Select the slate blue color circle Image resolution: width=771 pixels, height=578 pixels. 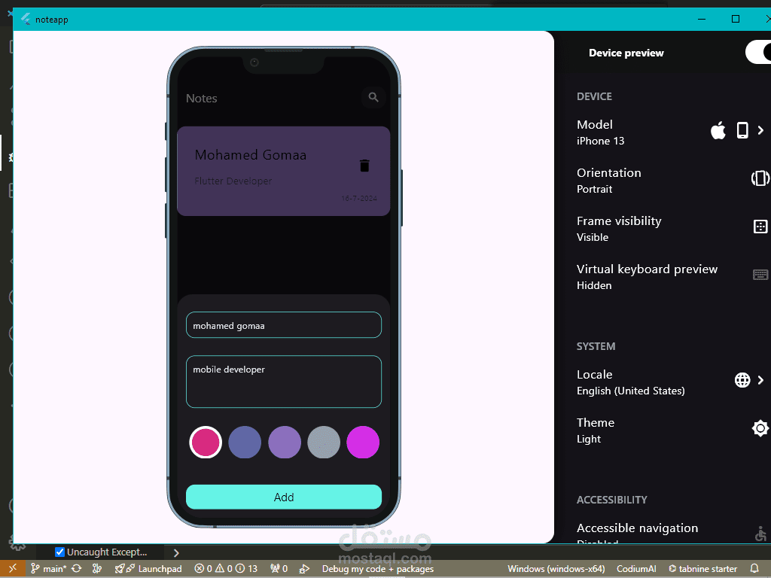(x=245, y=443)
